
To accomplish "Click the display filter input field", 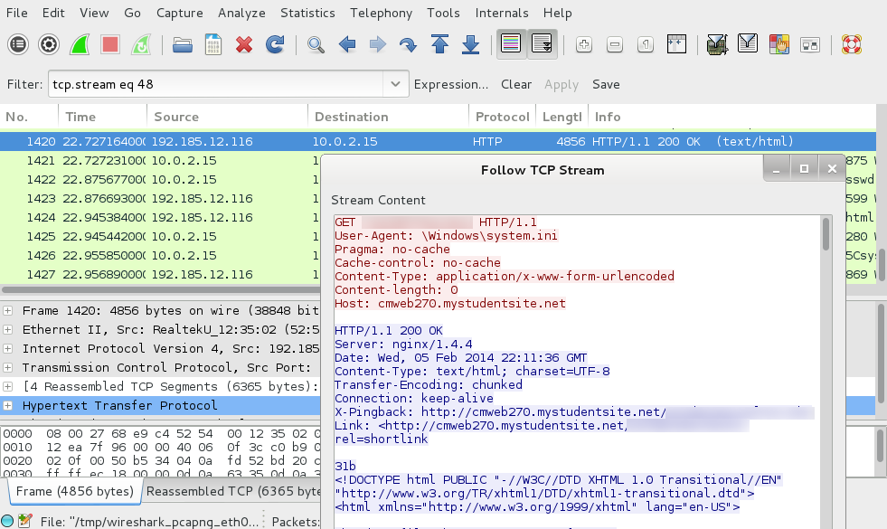I will tap(216, 84).
